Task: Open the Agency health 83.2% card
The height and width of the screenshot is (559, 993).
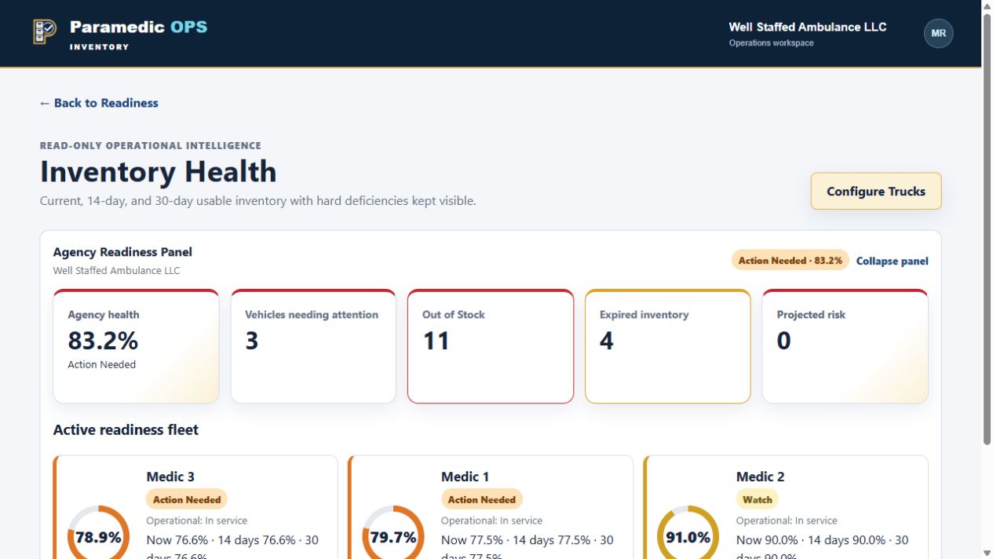Action: (x=136, y=346)
